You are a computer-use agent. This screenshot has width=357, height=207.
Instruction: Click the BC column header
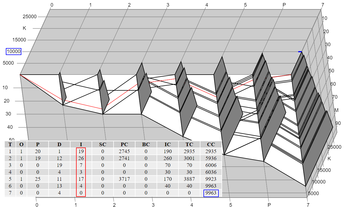pyautogui.click(x=146, y=144)
